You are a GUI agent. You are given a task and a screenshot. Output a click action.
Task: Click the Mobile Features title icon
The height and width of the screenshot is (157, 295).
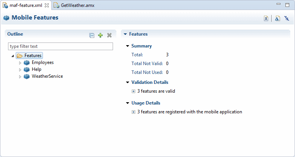tap(6, 18)
